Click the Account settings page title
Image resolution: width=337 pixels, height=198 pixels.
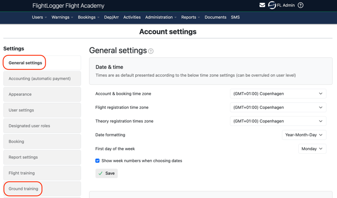168,32
